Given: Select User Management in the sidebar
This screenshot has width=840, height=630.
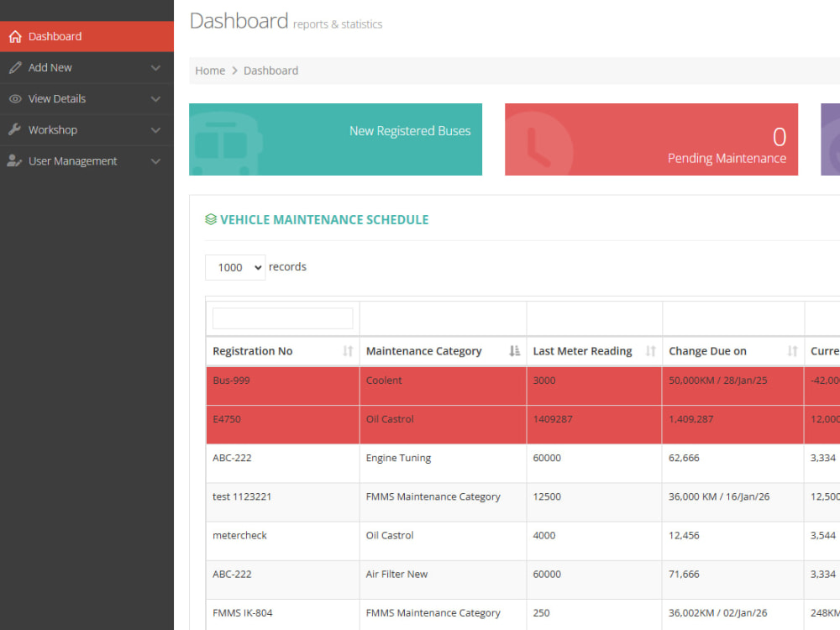Looking at the screenshot, I should tap(87, 160).
